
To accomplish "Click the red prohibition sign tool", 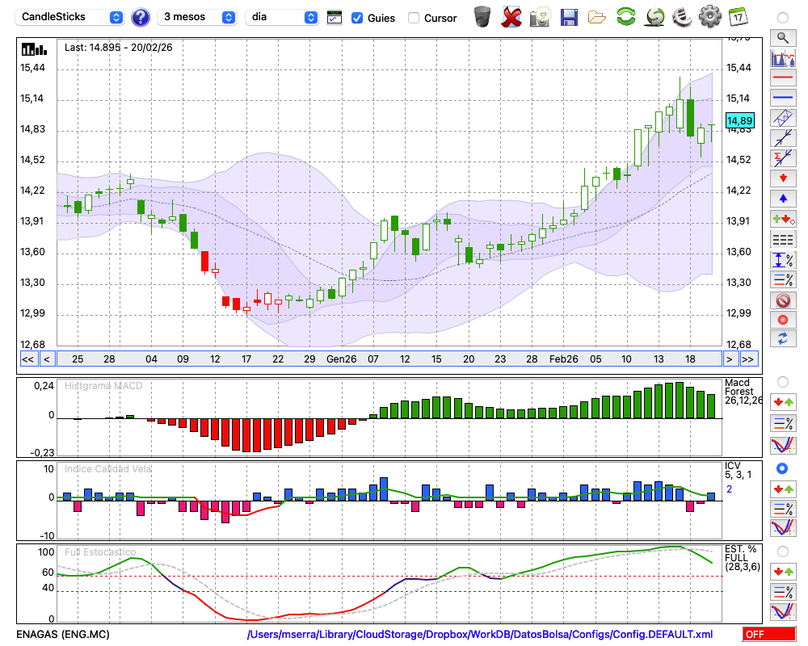I will tap(782, 300).
